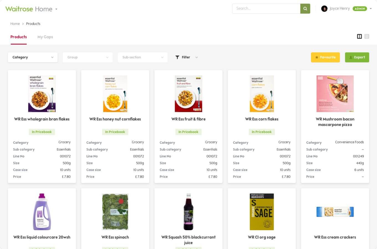Open the blackcurrant juice bottle image
Image resolution: width=377 pixels, height=249 pixels.
[x=188, y=212]
